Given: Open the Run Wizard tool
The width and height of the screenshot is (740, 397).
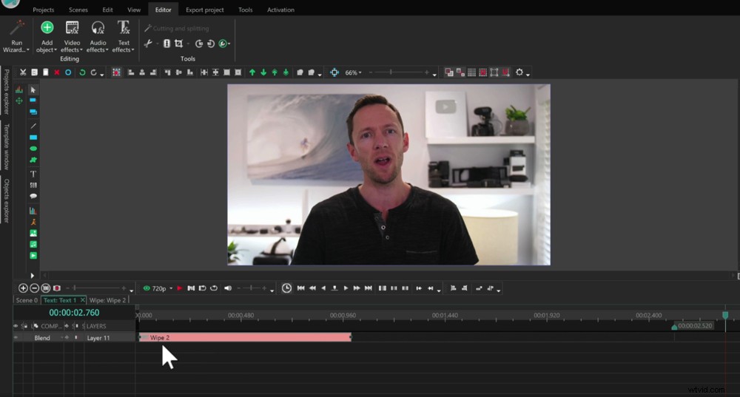Looking at the screenshot, I should (x=16, y=37).
